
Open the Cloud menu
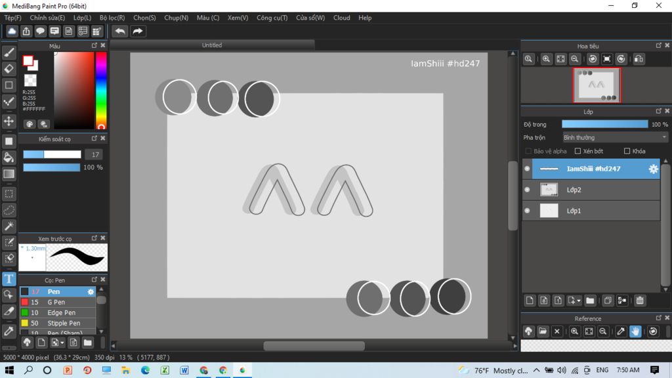(x=341, y=18)
